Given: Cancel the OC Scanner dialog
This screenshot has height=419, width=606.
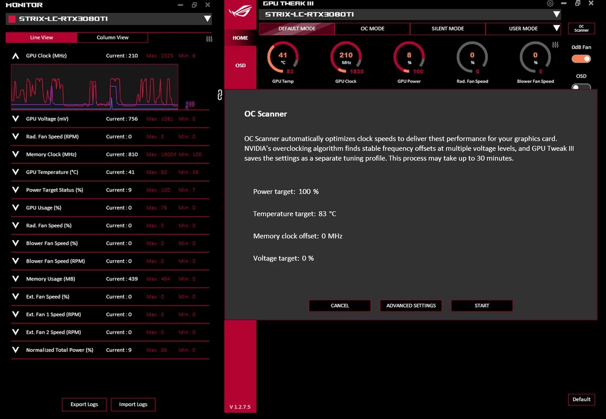Looking at the screenshot, I should pos(340,306).
